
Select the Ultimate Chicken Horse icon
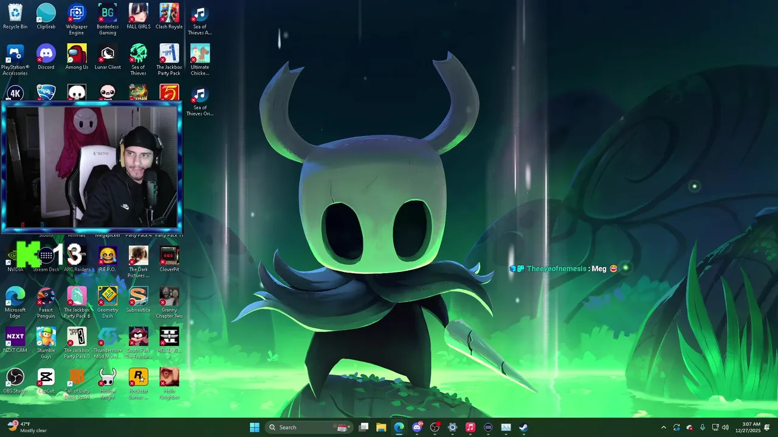pyautogui.click(x=200, y=60)
